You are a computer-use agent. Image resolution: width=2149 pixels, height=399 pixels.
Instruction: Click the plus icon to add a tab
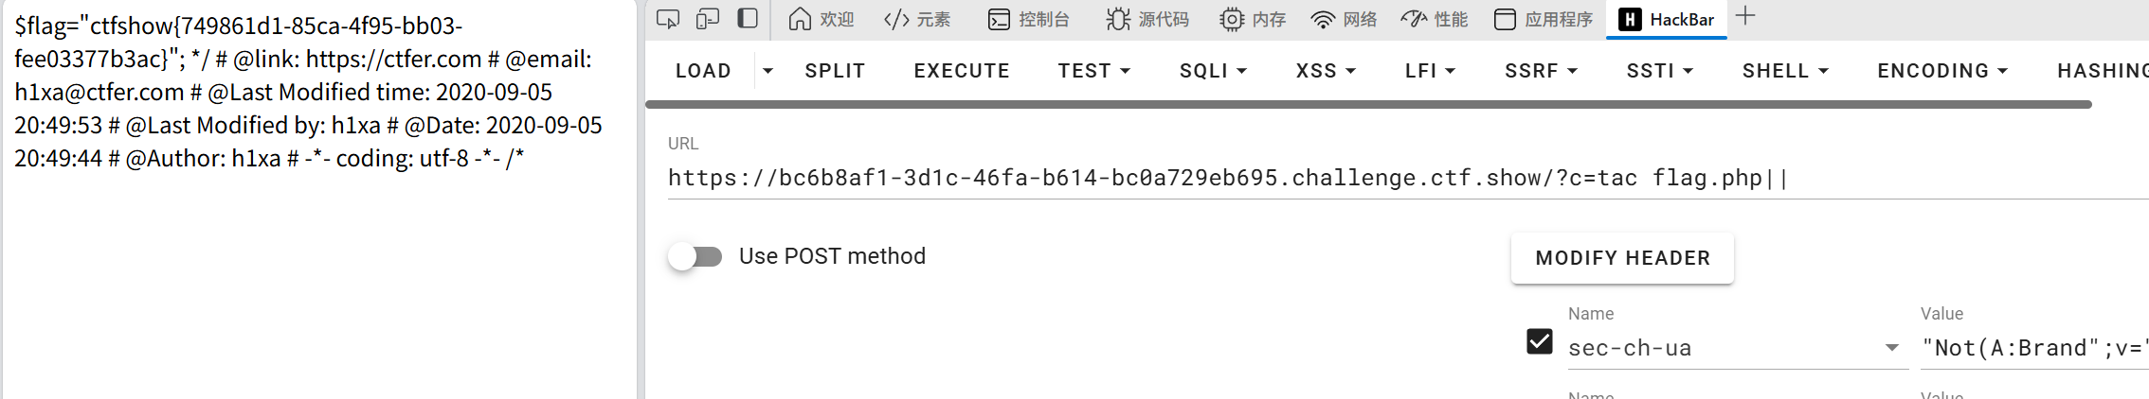1745,16
